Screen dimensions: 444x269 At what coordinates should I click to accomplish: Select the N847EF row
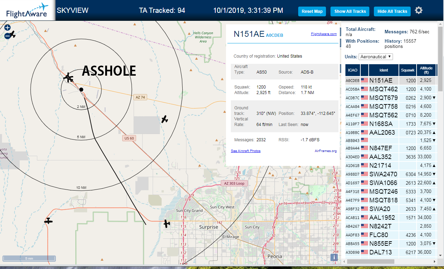pos(391,148)
